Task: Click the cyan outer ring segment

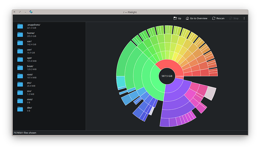Action: [121, 82]
